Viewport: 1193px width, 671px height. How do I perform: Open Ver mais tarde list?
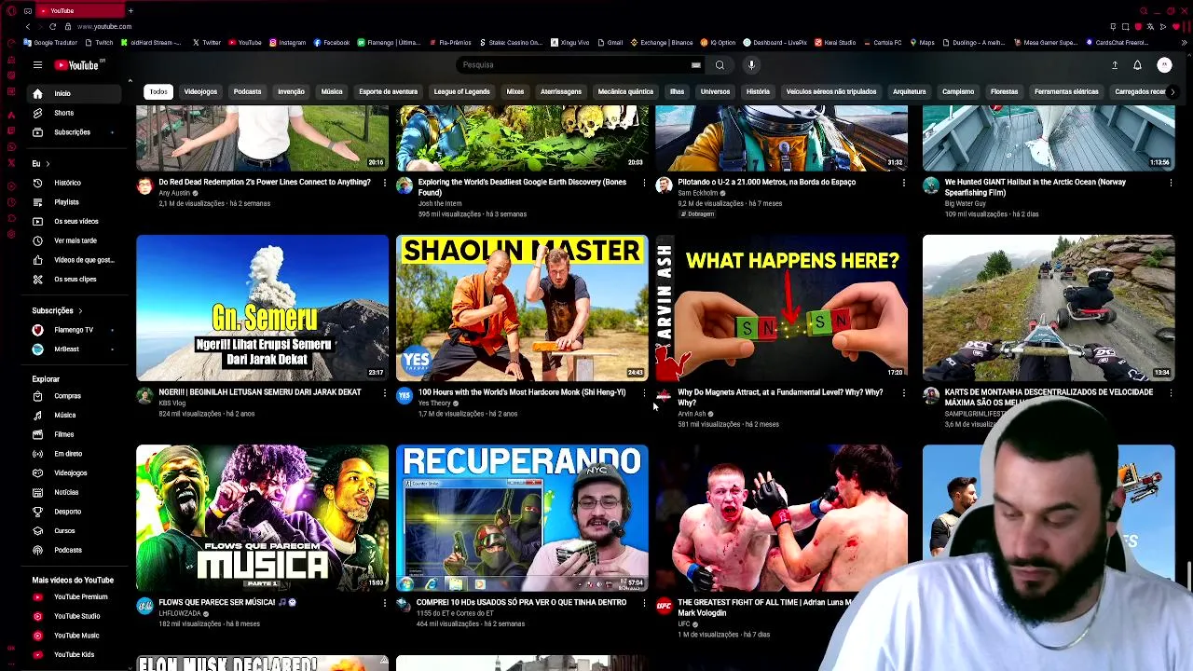click(75, 240)
